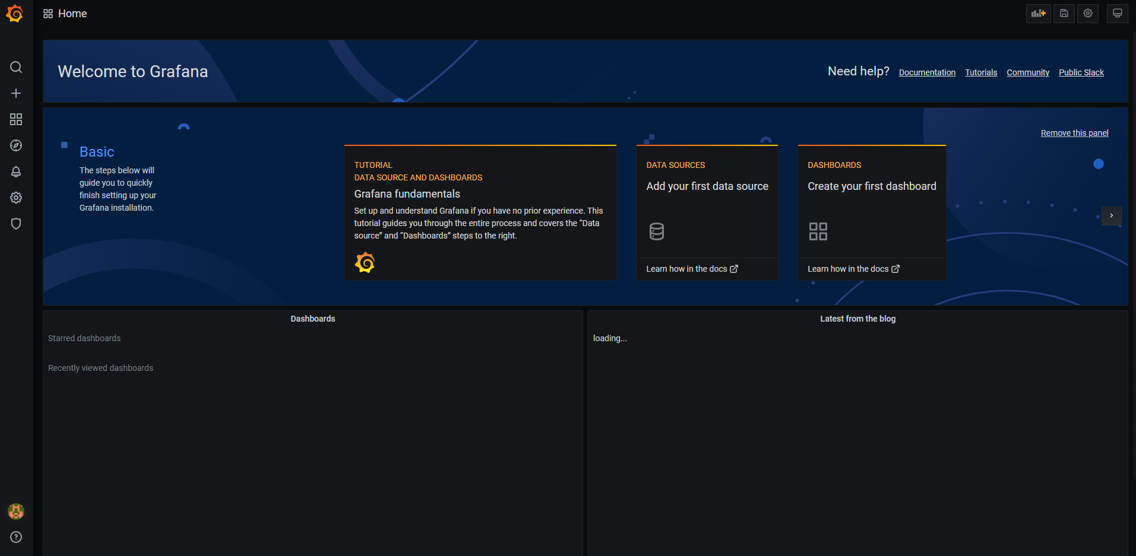Click the Welcome to Grafana heading
The width and height of the screenshot is (1136, 556).
coord(133,71)
